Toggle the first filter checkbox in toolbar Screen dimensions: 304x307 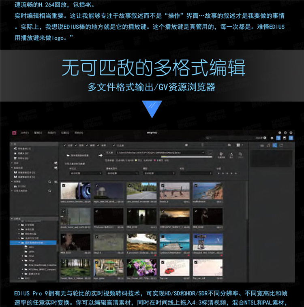point(64,145)
